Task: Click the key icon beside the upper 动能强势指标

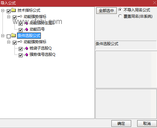Action: pos(20,16)
